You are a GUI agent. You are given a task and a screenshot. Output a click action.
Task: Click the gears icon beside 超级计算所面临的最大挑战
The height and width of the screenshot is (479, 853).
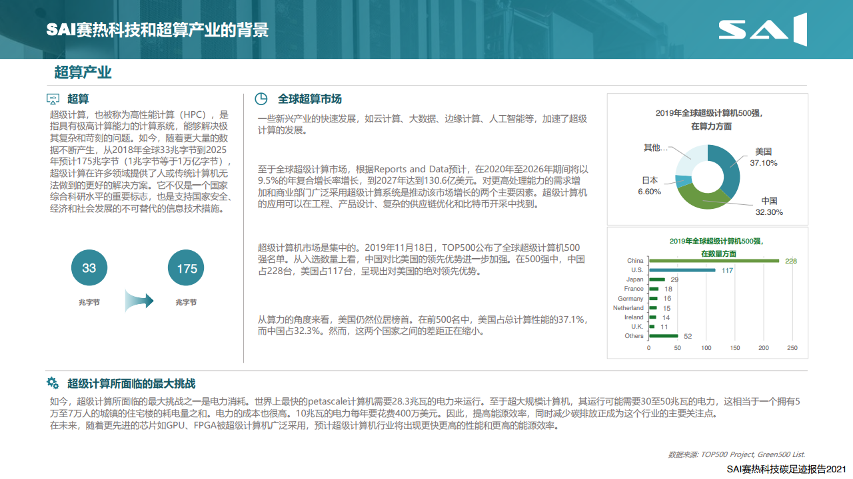(53, 383)
